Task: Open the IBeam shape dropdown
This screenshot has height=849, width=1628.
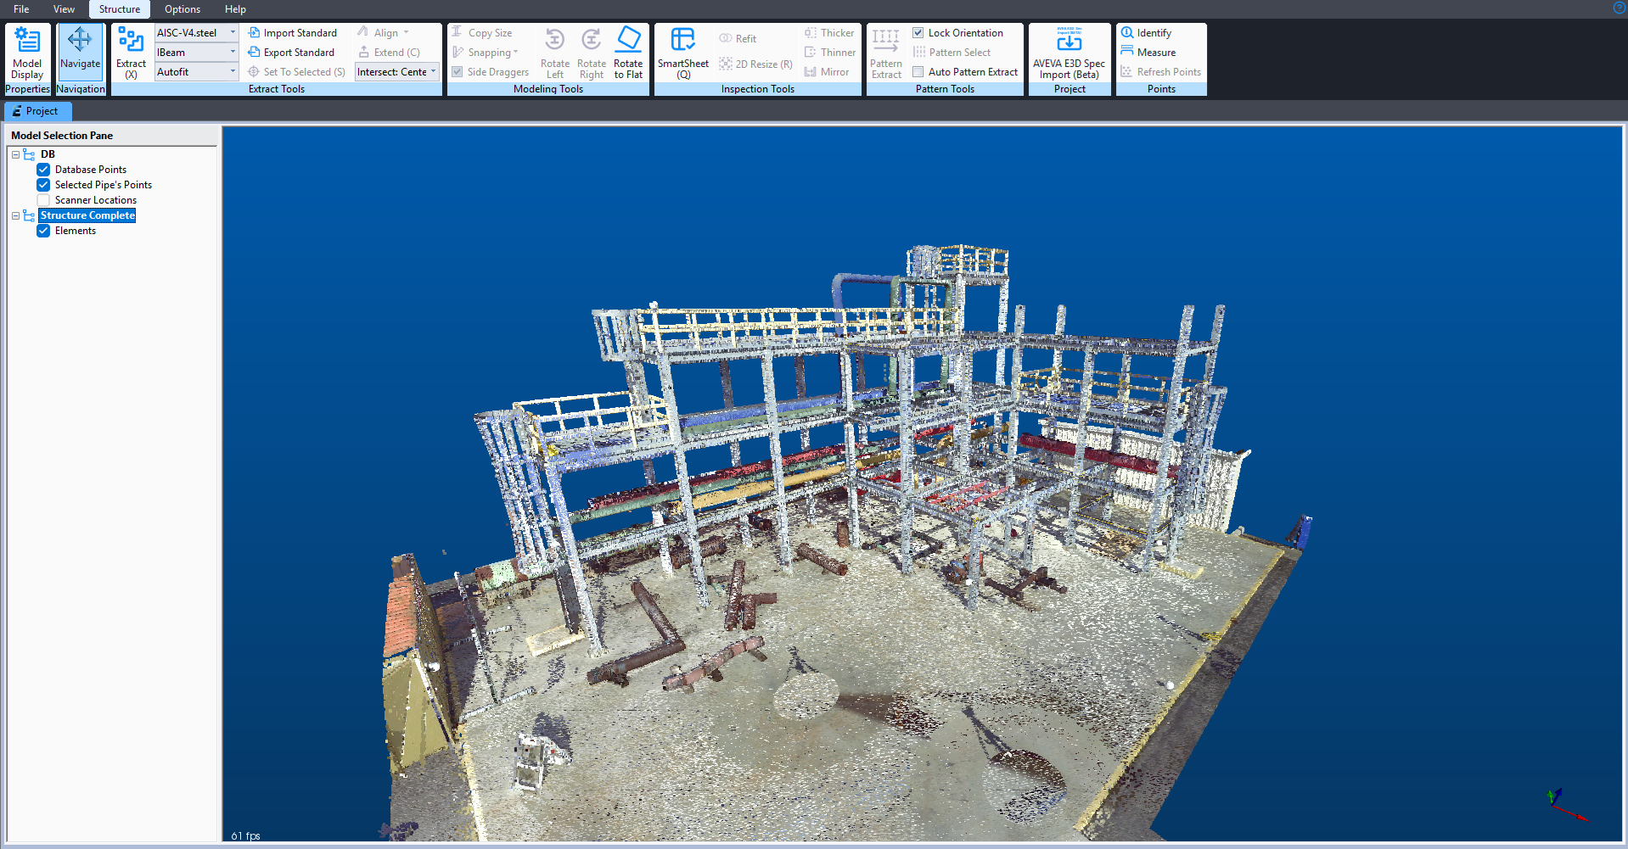Action: (233, 53)
